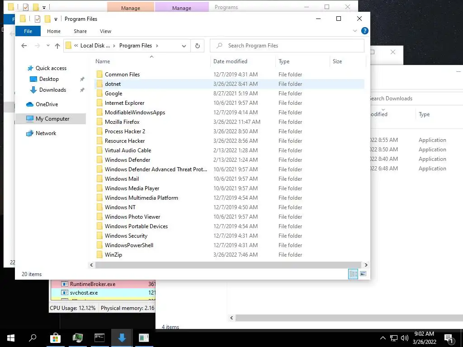Image resolution: width=463 pixels, height=347 pixels.
Task: Click the Local Disk breadcrumb
Action: pos(95,46)
